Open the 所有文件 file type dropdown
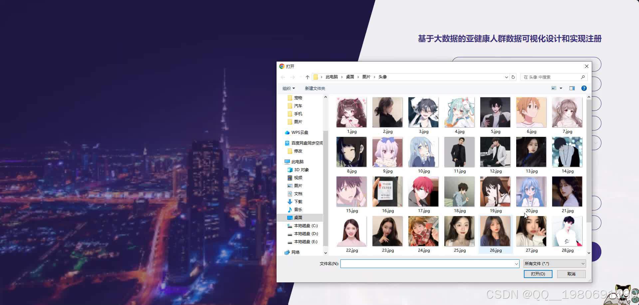Viewport: 639px width, 305px height. (554, 263)
